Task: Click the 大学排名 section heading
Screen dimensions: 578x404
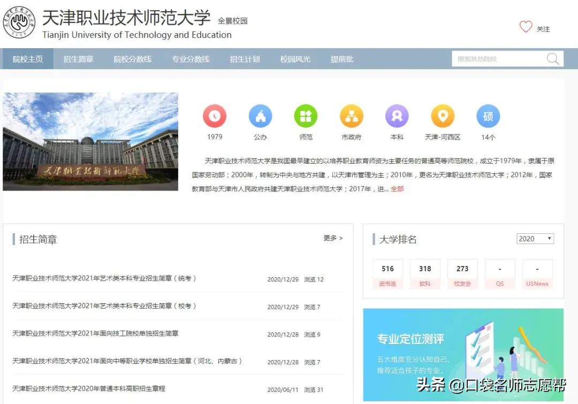Action: click(398, 240)
